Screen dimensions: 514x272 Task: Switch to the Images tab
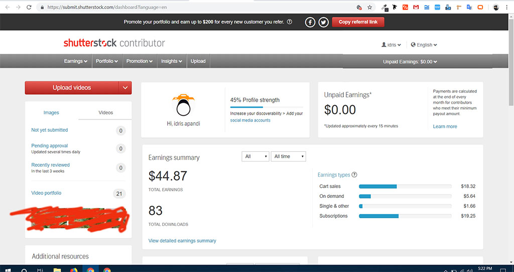coord(52,113)
